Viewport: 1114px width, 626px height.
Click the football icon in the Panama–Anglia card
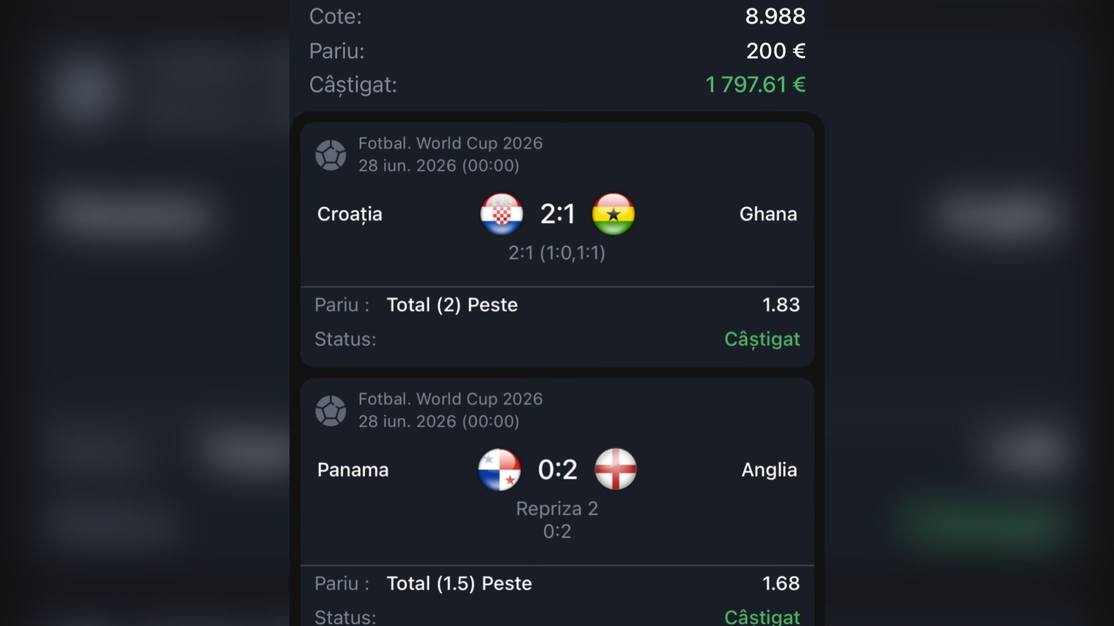(x=331, y=411)
